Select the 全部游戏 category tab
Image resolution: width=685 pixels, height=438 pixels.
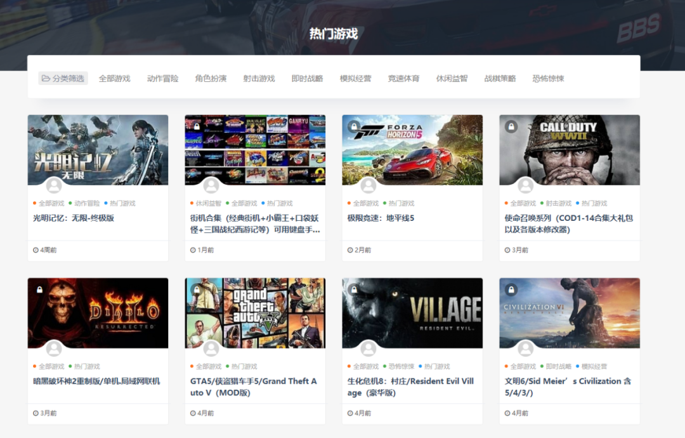114,78
